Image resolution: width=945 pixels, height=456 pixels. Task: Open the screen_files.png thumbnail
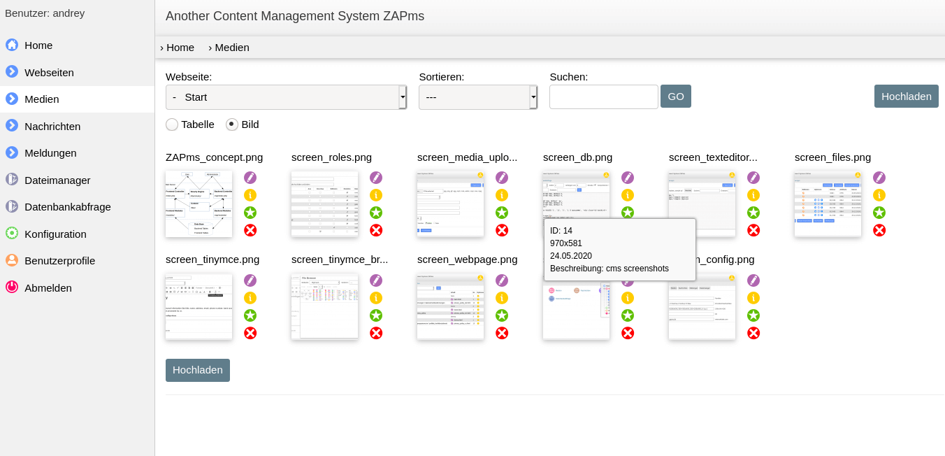point(828,204)
